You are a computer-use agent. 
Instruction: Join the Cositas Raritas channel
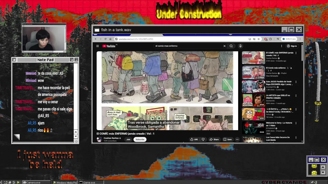(x=128, y=140)
